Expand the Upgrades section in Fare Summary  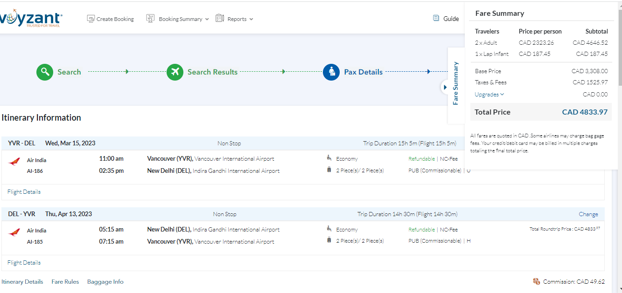(489, 95)
